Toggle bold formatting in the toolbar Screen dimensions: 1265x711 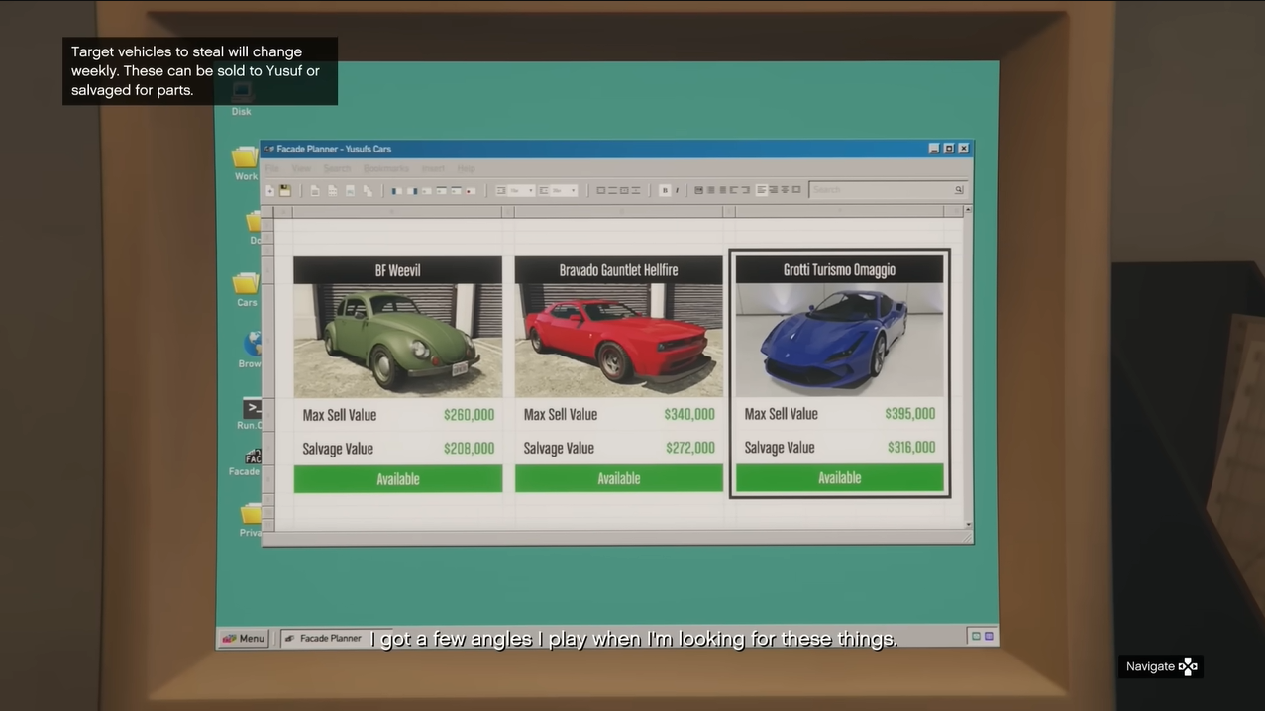pyautogui.click(x=665, y=190)
